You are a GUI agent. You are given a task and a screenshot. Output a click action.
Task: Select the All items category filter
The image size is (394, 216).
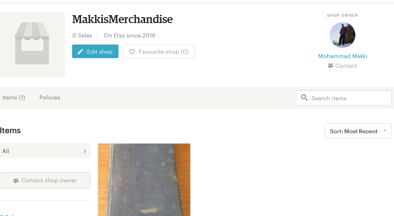[x=45, y=151]
